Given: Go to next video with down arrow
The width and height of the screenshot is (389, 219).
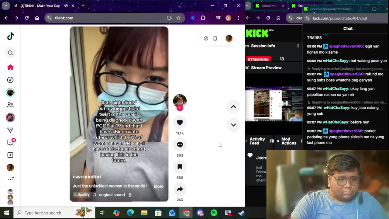Looking at the screenshot, I should (x=233, y=125).
